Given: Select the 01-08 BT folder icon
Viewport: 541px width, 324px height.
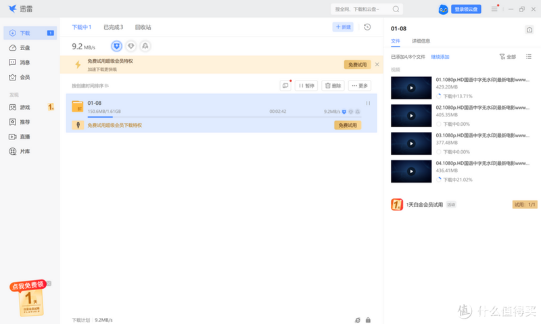Looking at the screenshot, I should pyautogui.click(x=78, y=106).
